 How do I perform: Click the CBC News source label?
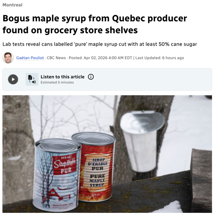pos(56,58)
